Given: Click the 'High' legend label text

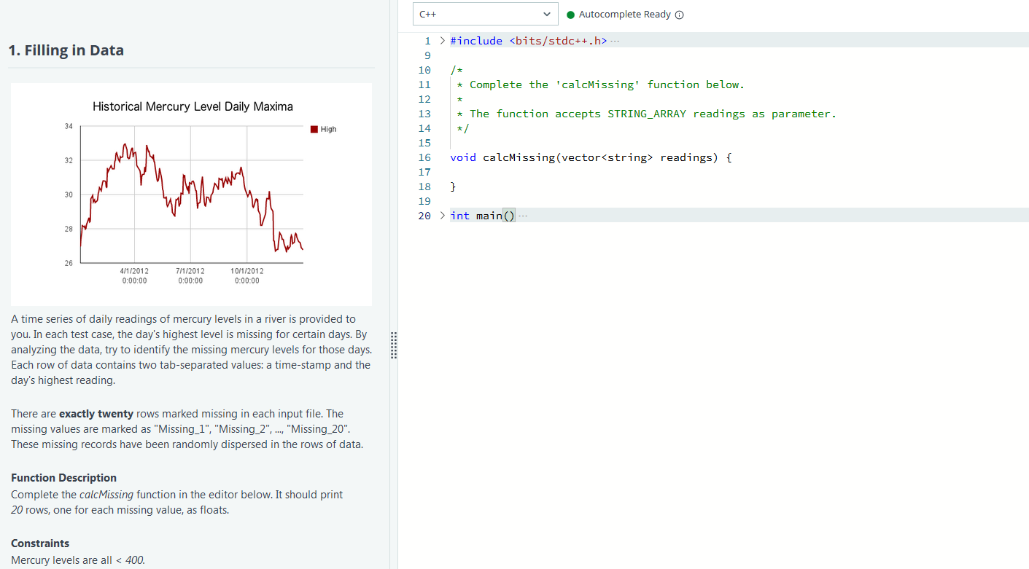Looking at the screenshot, I should 329,129.
